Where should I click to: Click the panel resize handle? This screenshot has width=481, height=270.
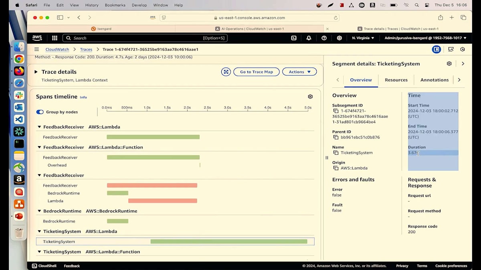coord(327,158)
